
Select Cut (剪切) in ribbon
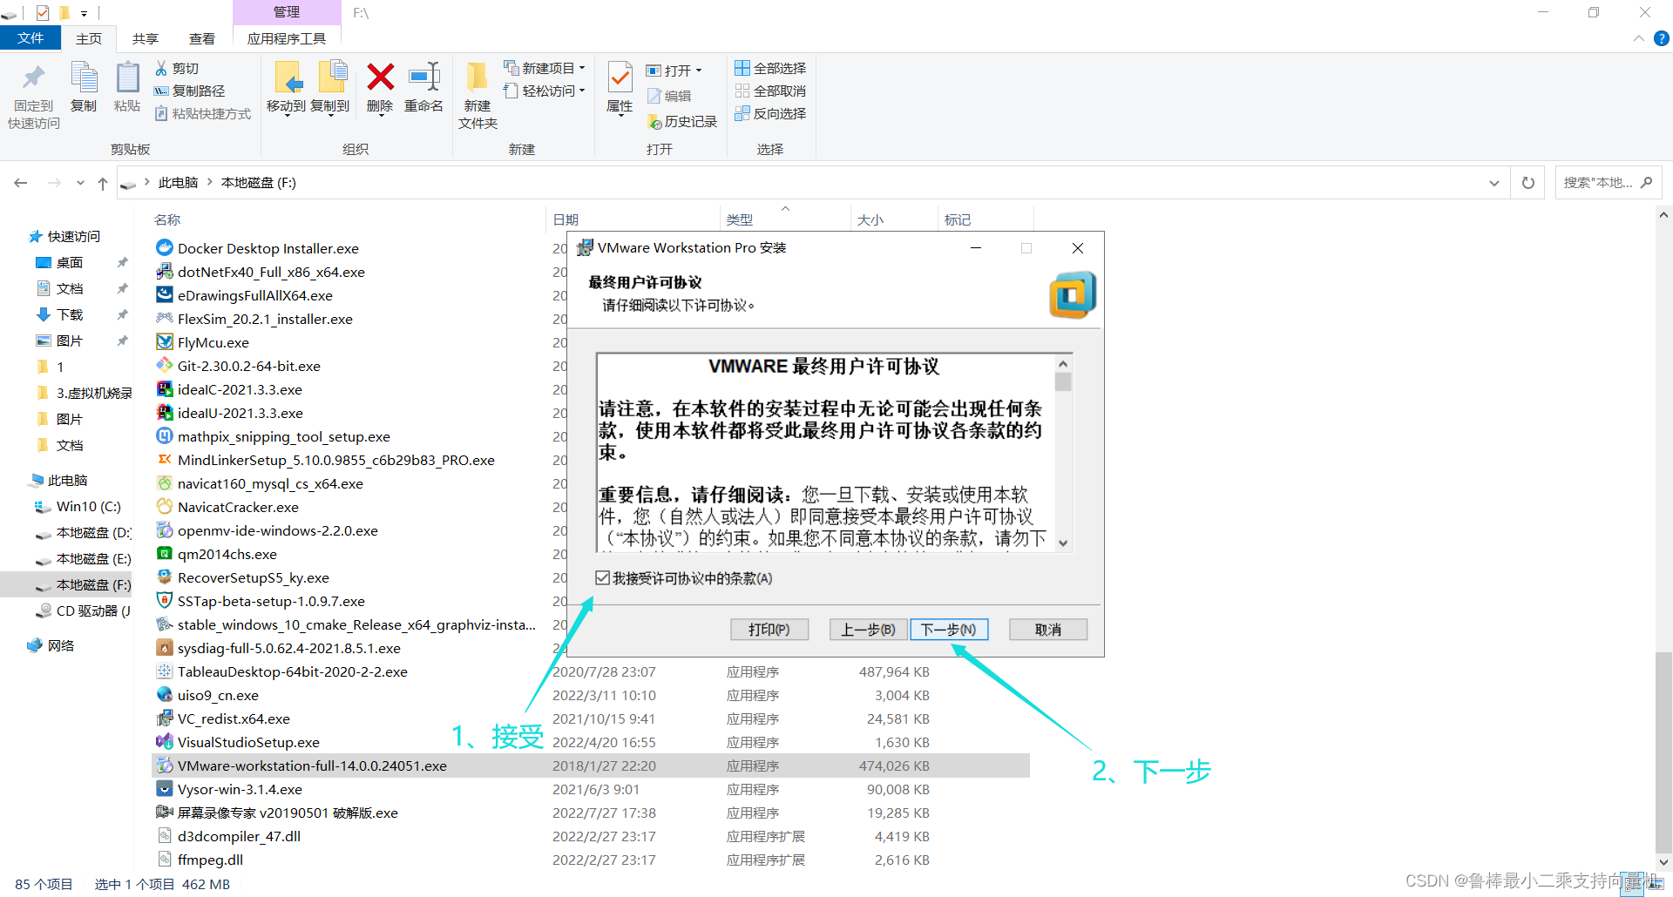177,68
